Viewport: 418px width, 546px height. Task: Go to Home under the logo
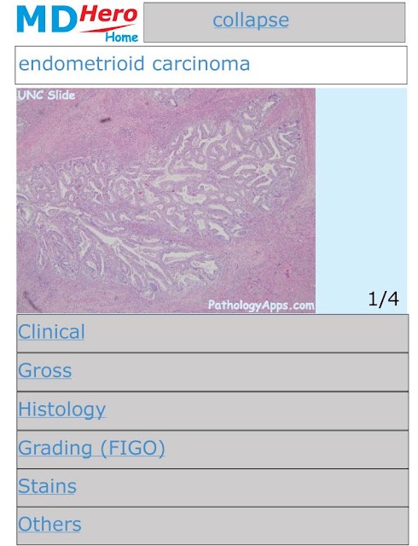pos(122,37)
